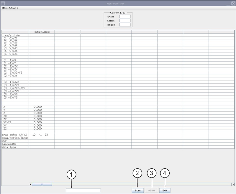Click the window menu icon in title bar

3,3
